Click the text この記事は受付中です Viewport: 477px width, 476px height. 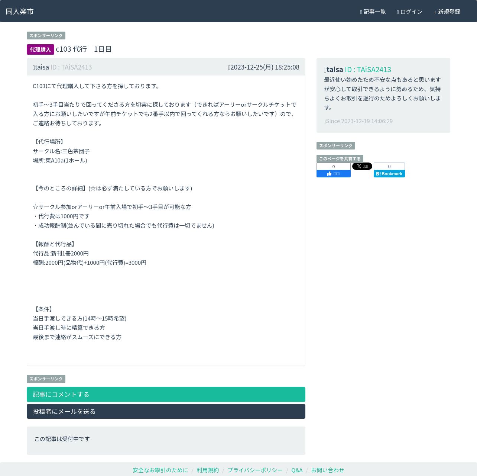62,439
